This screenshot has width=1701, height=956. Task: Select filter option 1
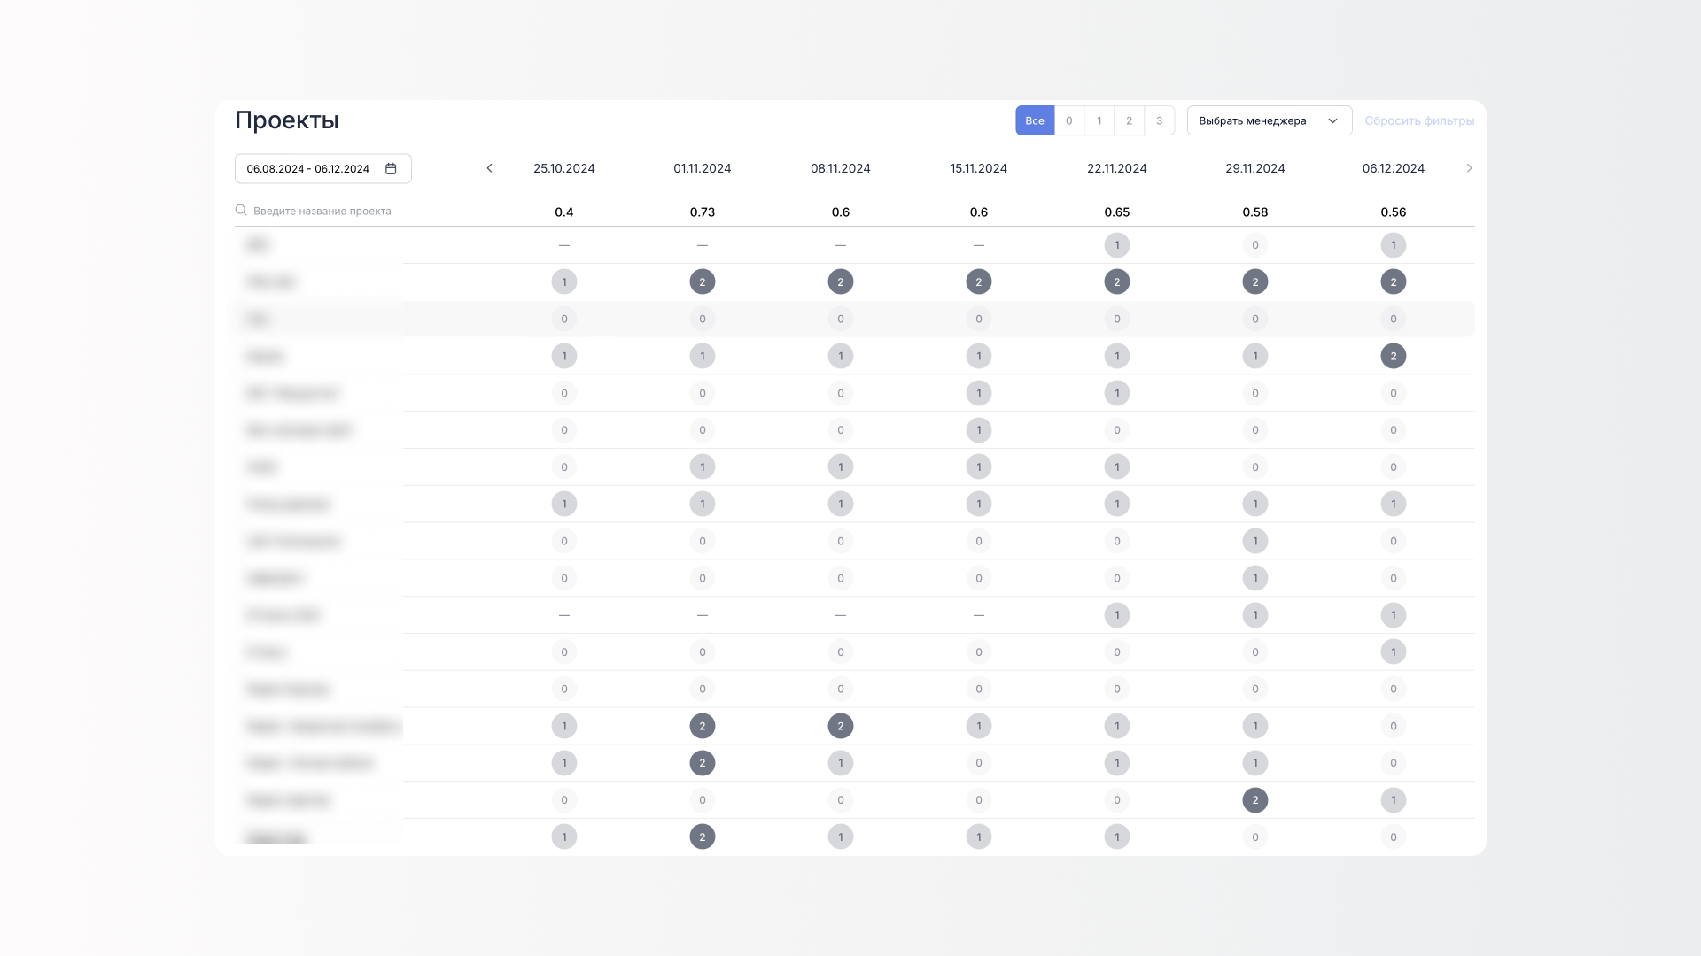[x=1099, y=121]
